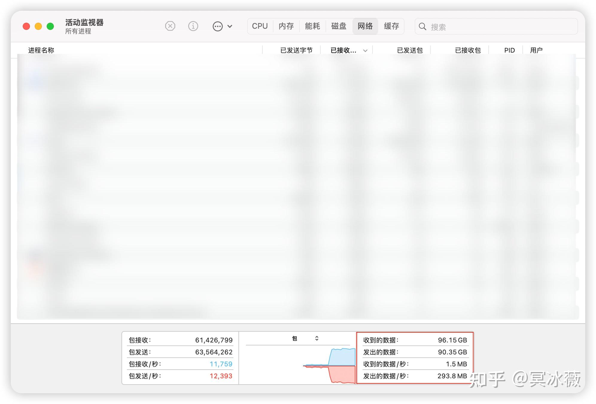Expand the chevron next to the ellipsis button
Screen dimensions: 596x404
(x=230, y=26)
